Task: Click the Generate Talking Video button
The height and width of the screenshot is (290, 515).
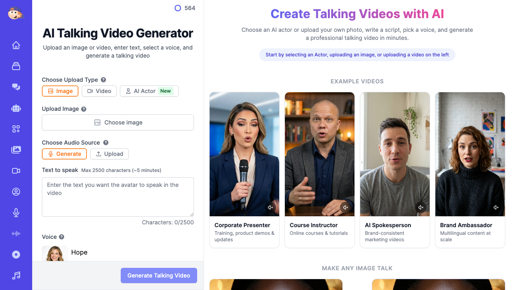Action: click(159, 275)
